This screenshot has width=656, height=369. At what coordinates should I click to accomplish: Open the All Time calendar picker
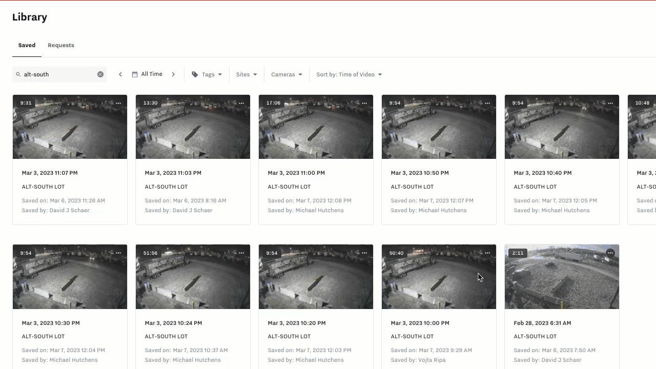pos(147,74)
